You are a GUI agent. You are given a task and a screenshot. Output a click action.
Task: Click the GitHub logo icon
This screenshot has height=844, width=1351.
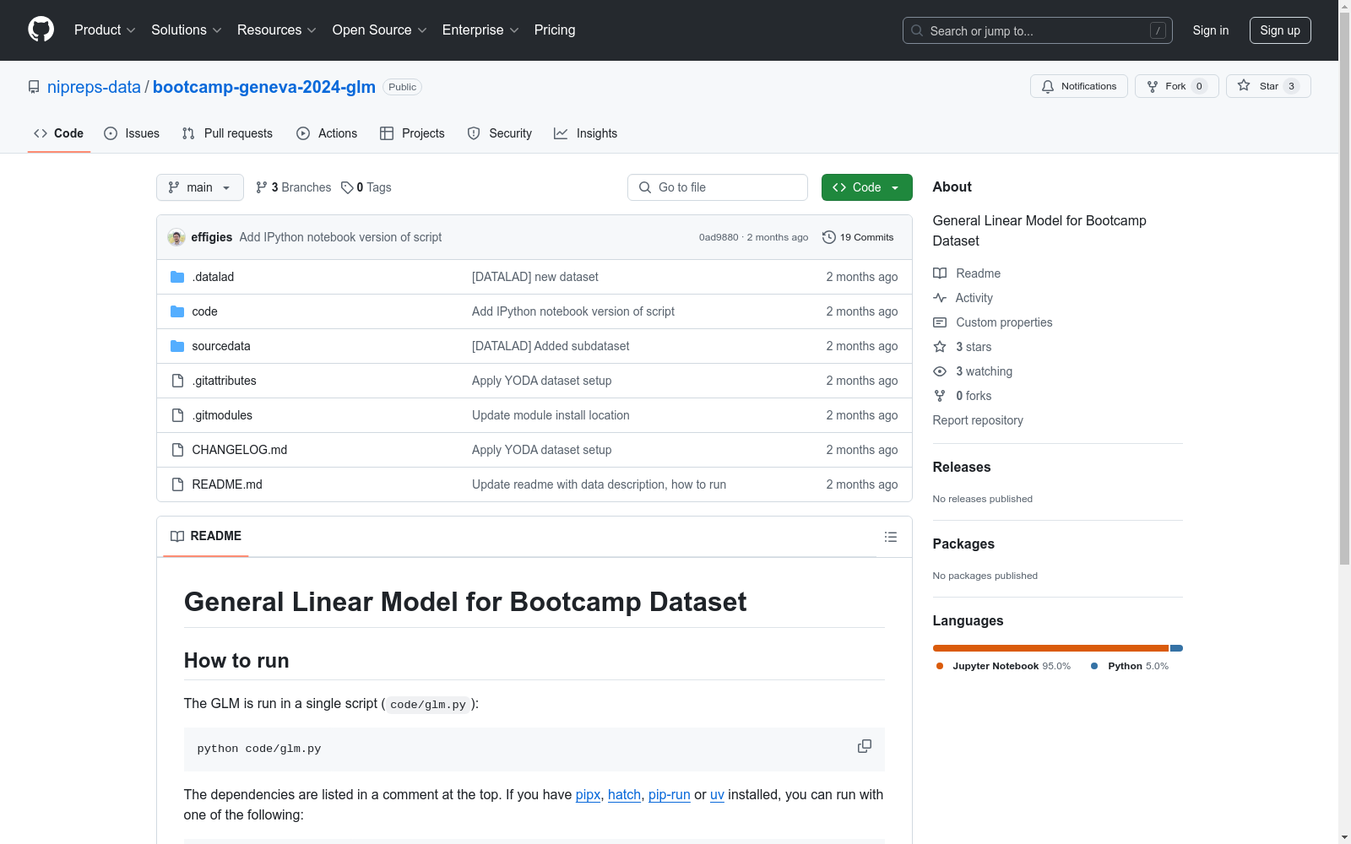41,30
